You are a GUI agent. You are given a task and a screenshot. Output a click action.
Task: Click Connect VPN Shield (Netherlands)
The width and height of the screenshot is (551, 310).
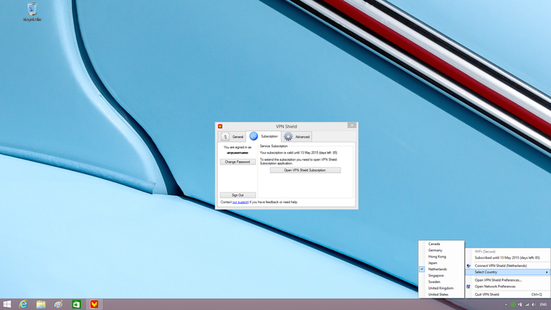pos(508,265)
